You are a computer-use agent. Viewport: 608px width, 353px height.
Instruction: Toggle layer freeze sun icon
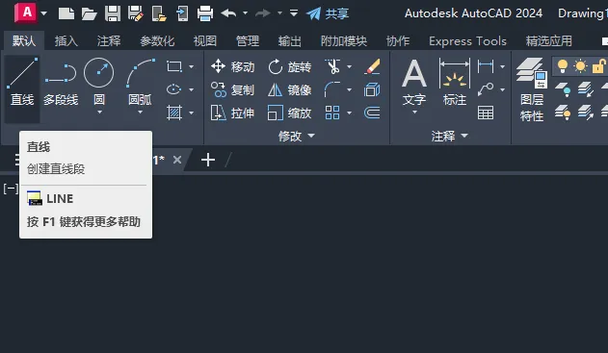pos(580,66)
